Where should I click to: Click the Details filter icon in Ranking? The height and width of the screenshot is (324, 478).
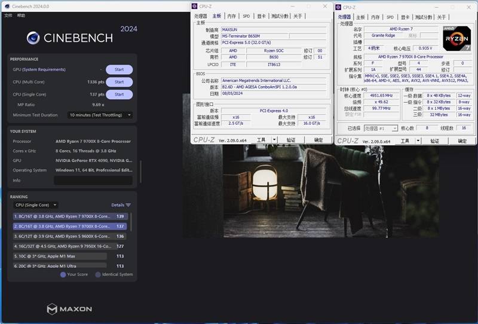(x=128, y=205)
